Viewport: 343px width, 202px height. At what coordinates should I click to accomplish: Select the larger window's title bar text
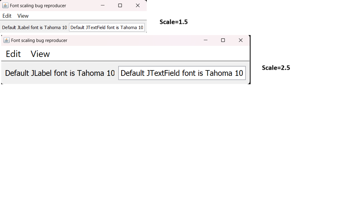click(x=39, y=40)
